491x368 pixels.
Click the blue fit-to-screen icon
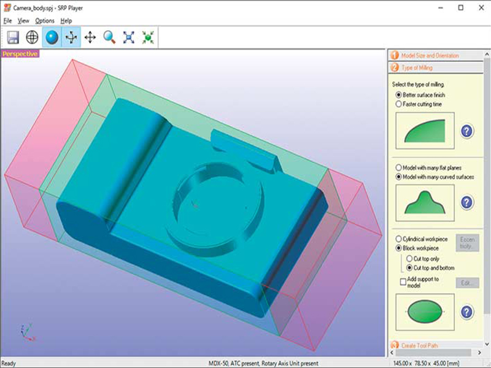pyautogui.click(x=129, y=37)
